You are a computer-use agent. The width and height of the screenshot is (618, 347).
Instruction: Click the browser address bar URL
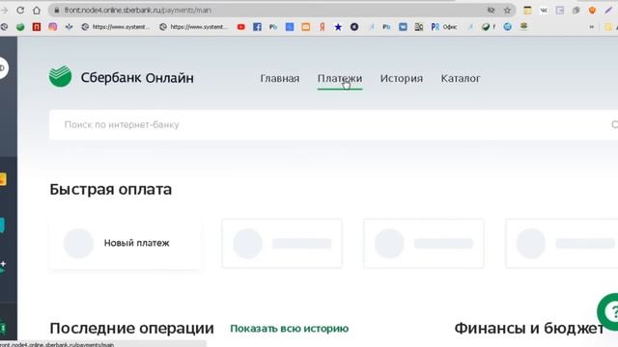pos(138,11)
